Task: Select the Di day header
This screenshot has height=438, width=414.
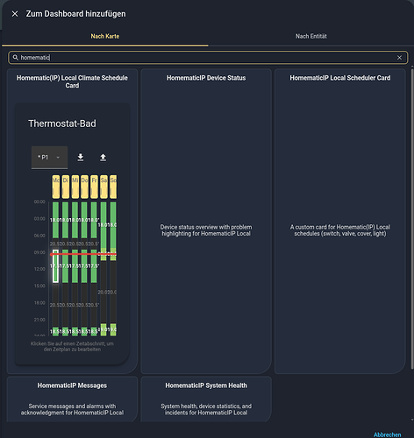Action: tap(66, 187)
